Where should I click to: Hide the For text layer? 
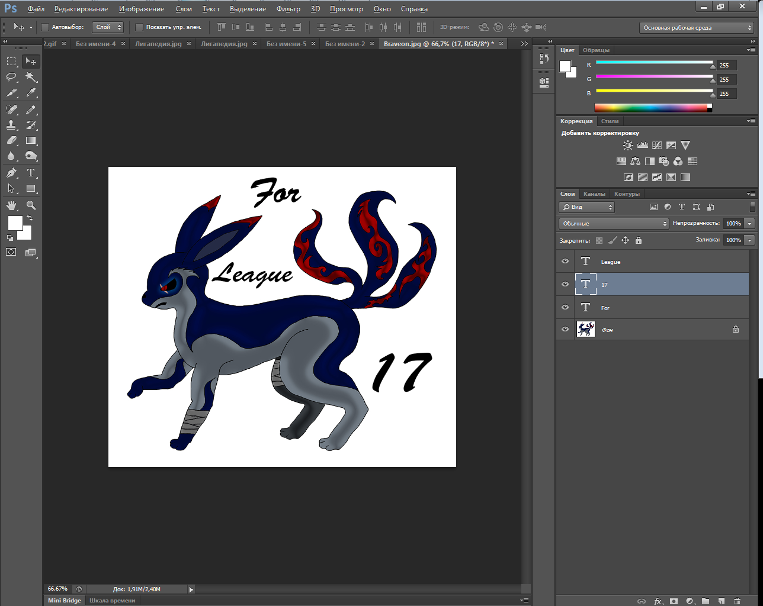(x=565, y=308)
